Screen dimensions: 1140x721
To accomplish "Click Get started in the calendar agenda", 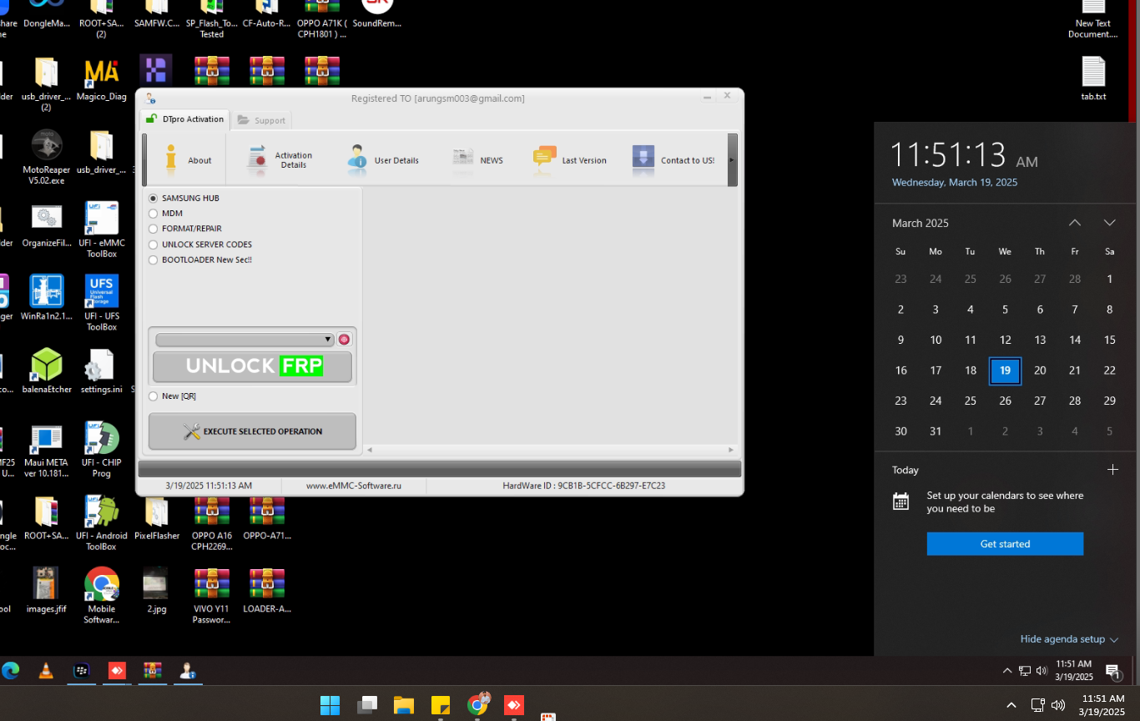I will [x=1005, y=544].
